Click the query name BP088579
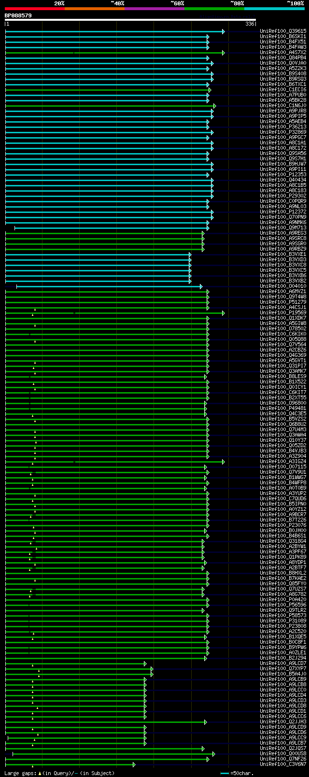This screenshot has width=309, height=777. click(x=18, y=15)
